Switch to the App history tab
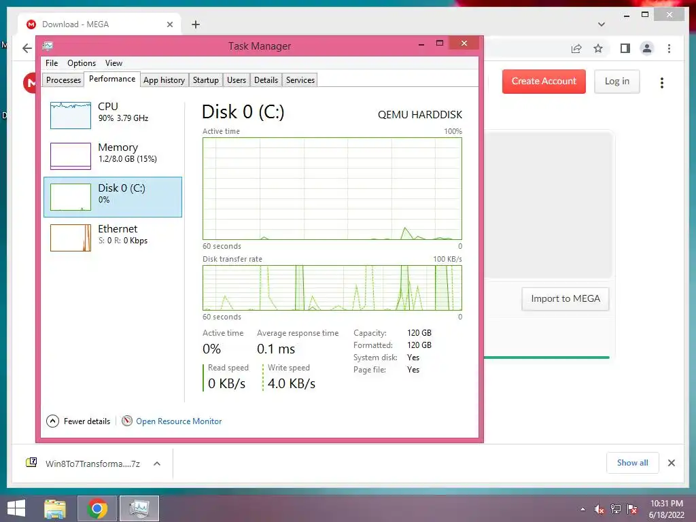 pos(164,80)
